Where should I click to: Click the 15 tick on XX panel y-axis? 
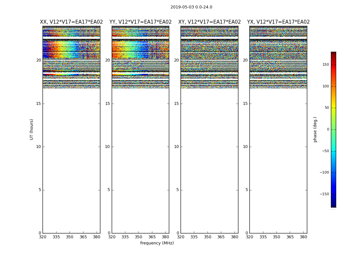(x=39, y=104)
